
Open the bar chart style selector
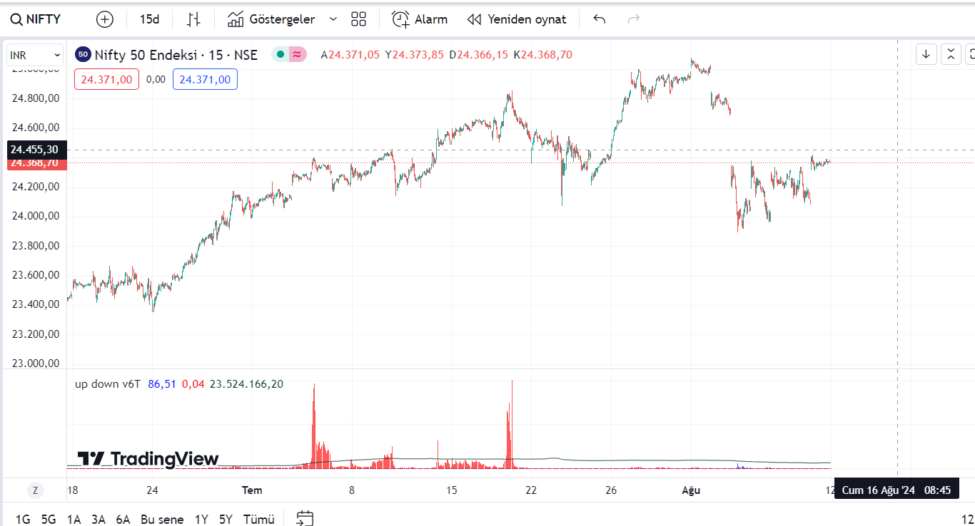click(193, 19)
